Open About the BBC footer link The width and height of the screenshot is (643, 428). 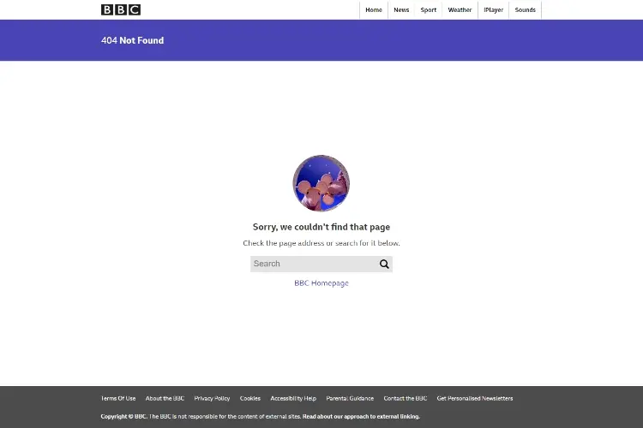click(165, 399)
